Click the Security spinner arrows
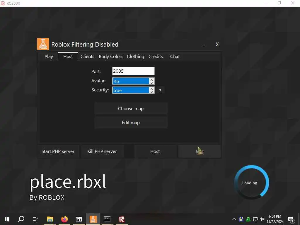This screenshot has height=225, width=300. tap(151, 90)
